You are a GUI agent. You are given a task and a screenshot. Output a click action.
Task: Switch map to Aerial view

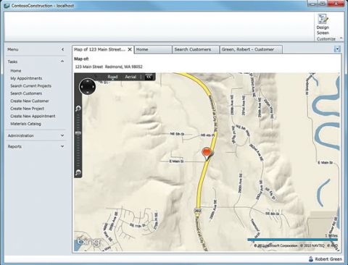(130, 77)
